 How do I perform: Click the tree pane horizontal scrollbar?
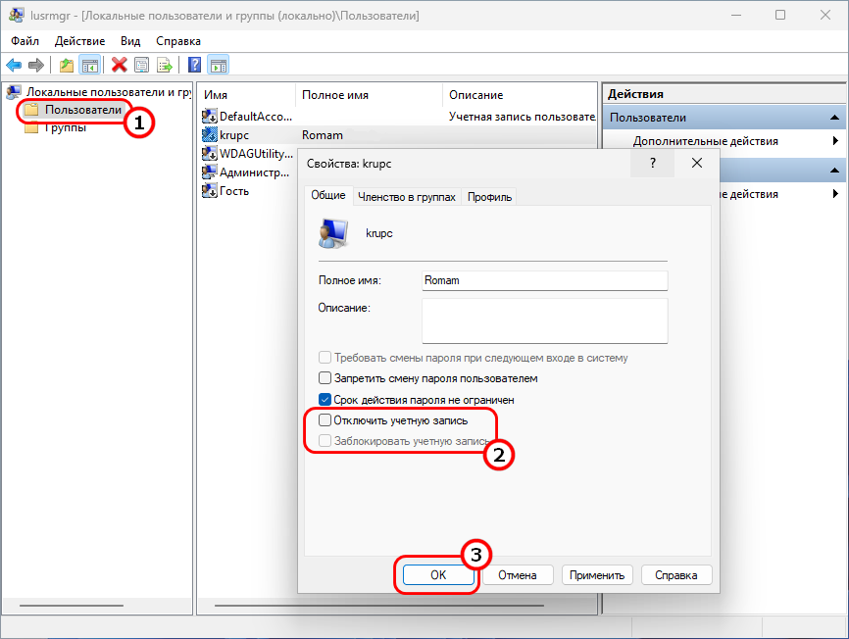coord(72,606)
